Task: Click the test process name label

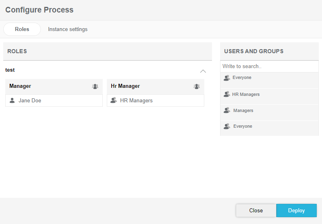Action: click(x=10, y=70)
